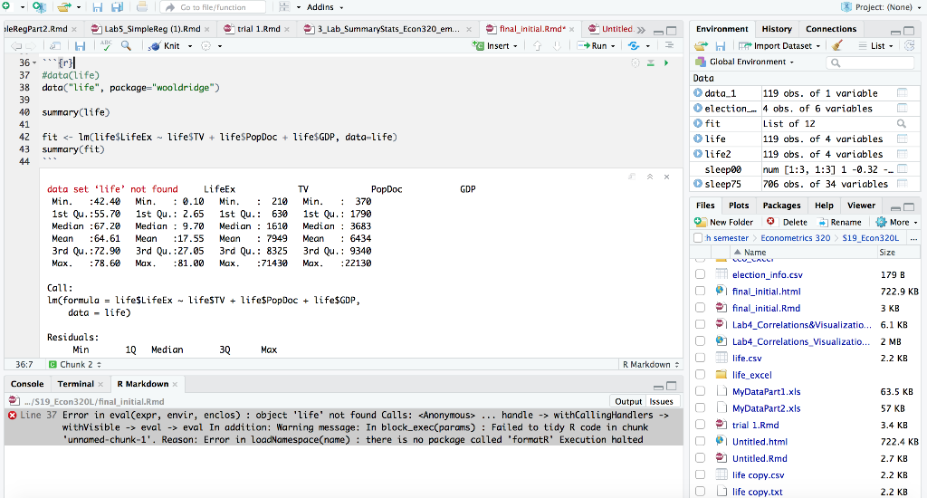This screenshot has width=927, height=498.
Task: Click the publish document icon
Action: point(635,45)
